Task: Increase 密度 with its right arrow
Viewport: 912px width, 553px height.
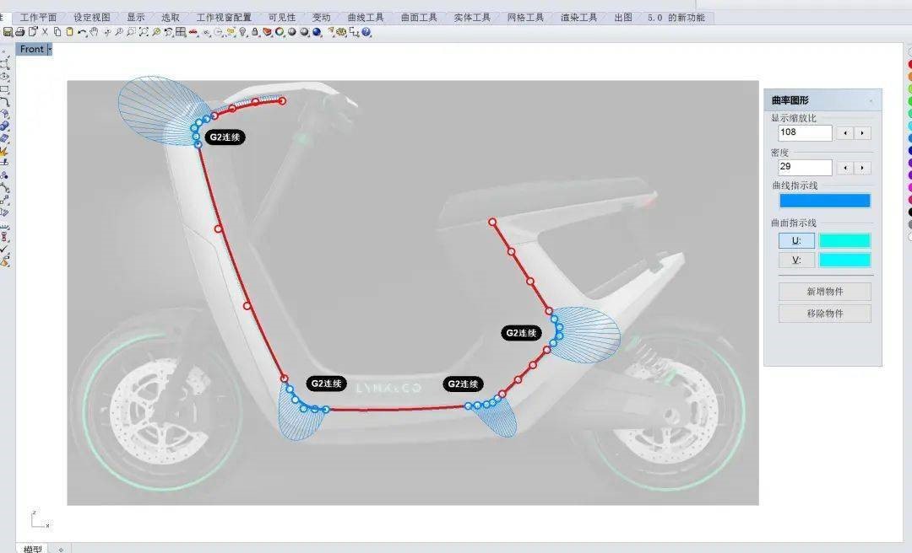Action: click(862, 168)
